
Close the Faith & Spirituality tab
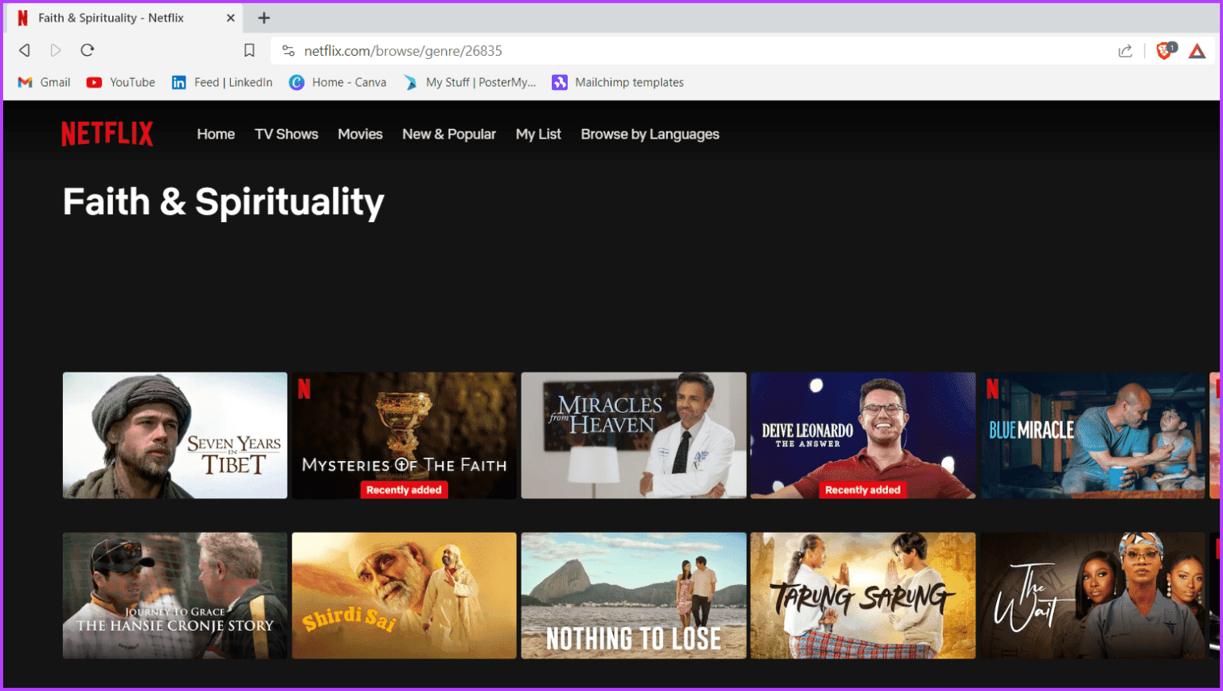point(231,18)
